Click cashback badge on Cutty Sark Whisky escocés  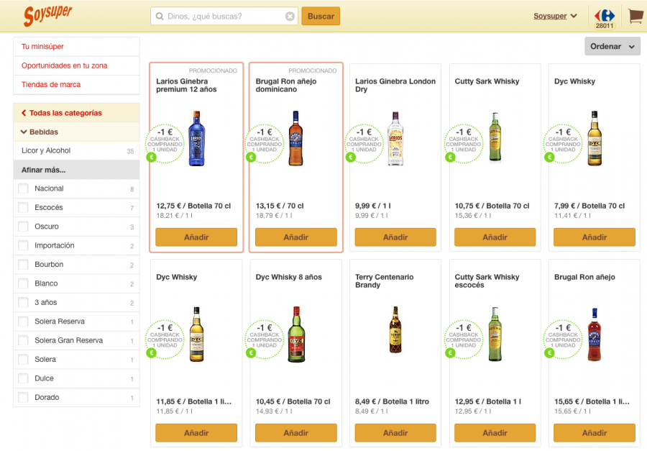tap(464, 339)
